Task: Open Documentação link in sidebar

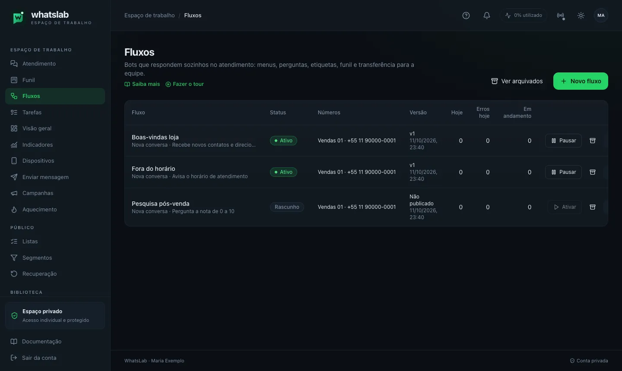Action: [55, 342]
